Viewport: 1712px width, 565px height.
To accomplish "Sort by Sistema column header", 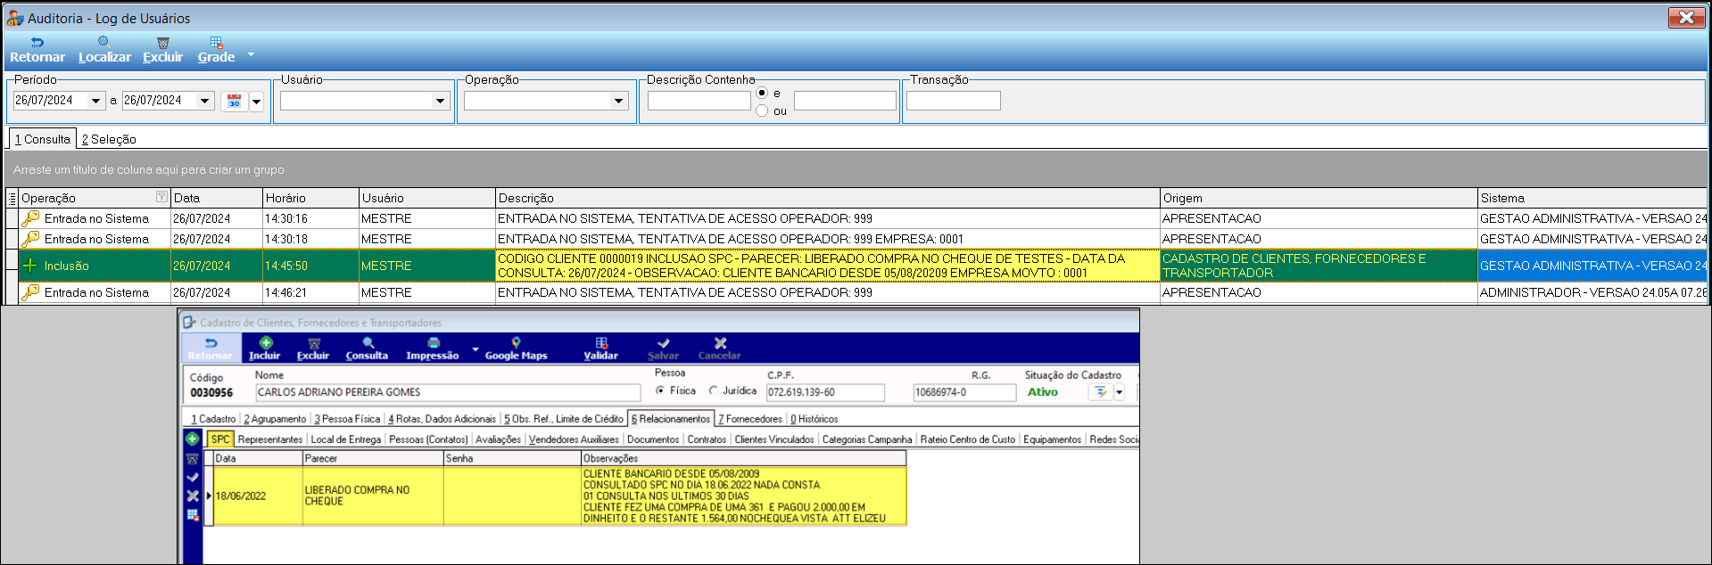I will click(x=1592, y=198).
